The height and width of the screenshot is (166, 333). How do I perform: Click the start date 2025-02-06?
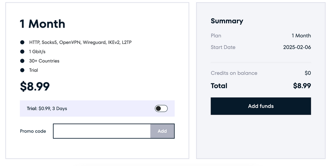click(x=297, y=47)
